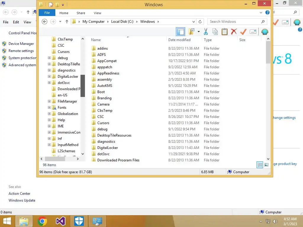The image size is (303, 227).
Task: Open Windows Defender shield in taskbar
Action: [x=79, y=221]
